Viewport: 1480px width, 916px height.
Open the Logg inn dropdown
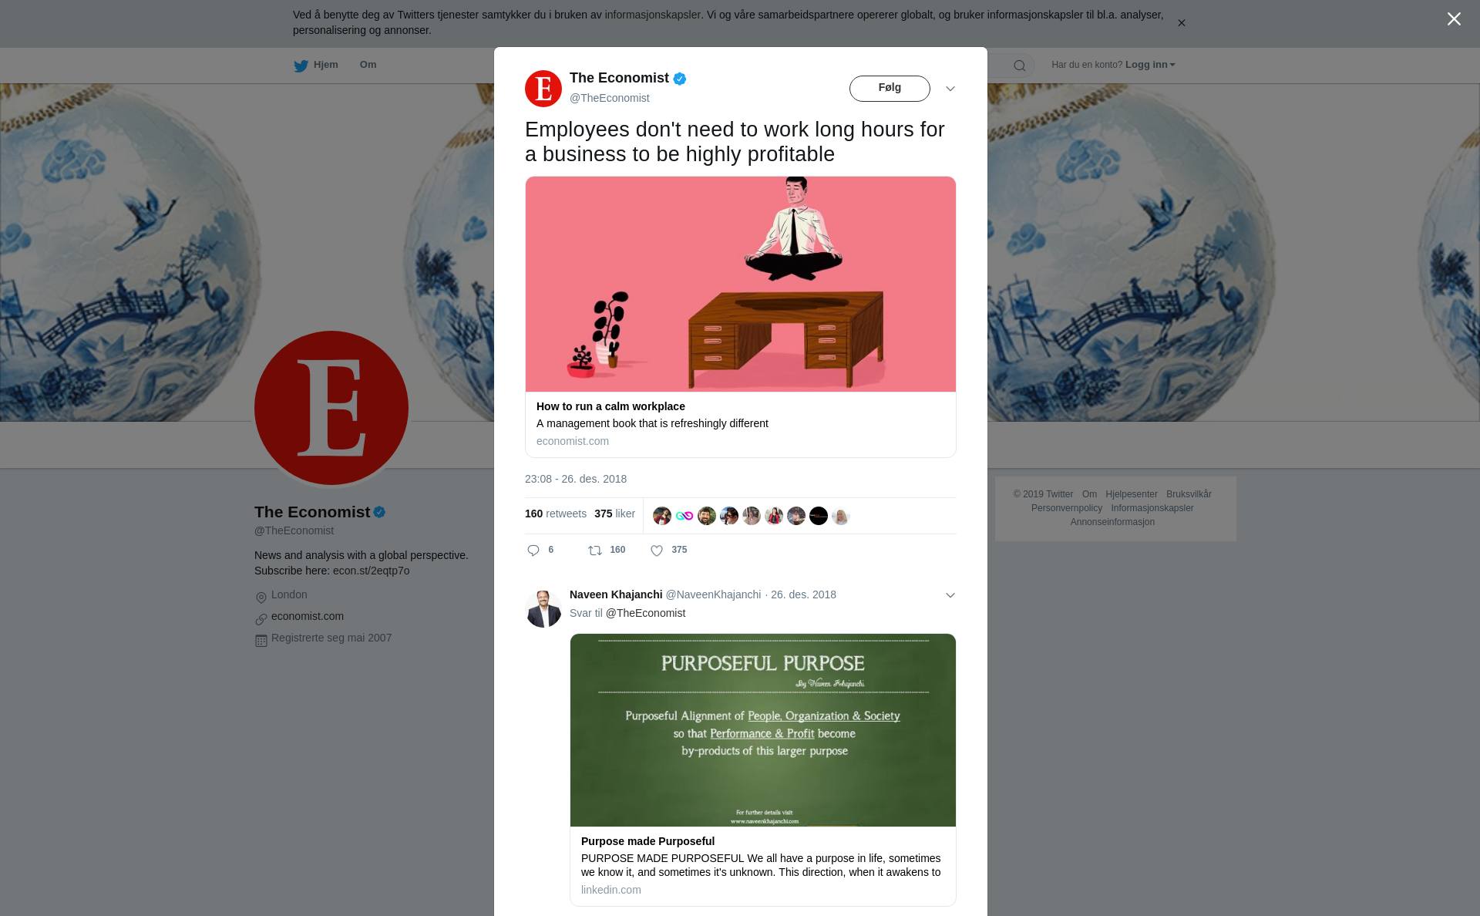[x=1150, y=65]
